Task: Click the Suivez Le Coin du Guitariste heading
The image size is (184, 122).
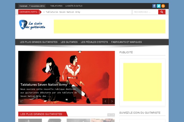Action: pyautogui.click(x=140, y=113)
